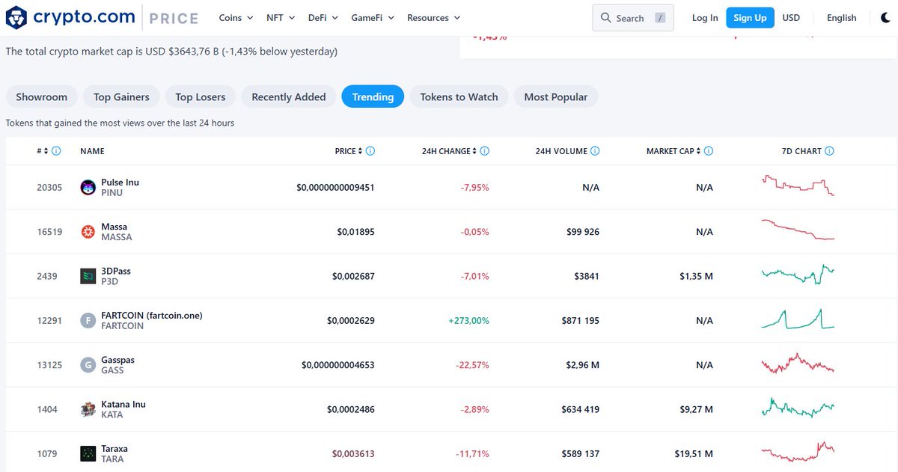This screenshot has width=898, height=472.
Task: Open the USD currency selector
Action: (x=791, y=18)
